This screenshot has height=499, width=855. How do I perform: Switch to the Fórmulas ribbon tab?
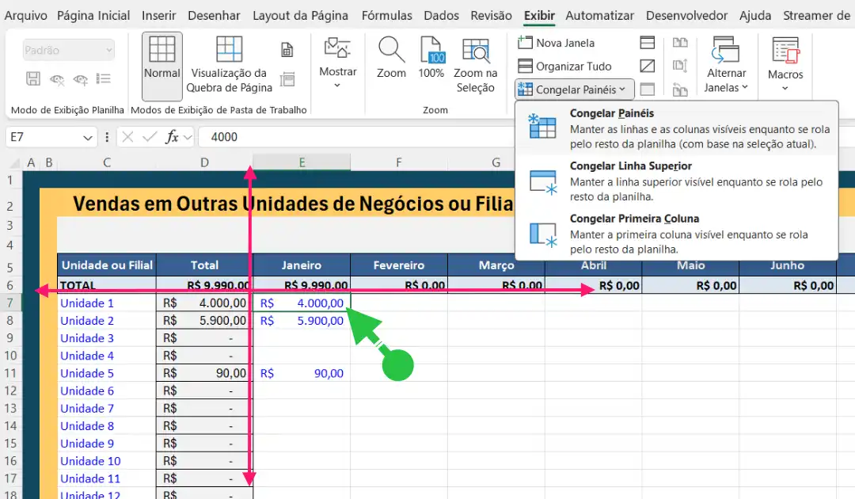tap(386, 14)
